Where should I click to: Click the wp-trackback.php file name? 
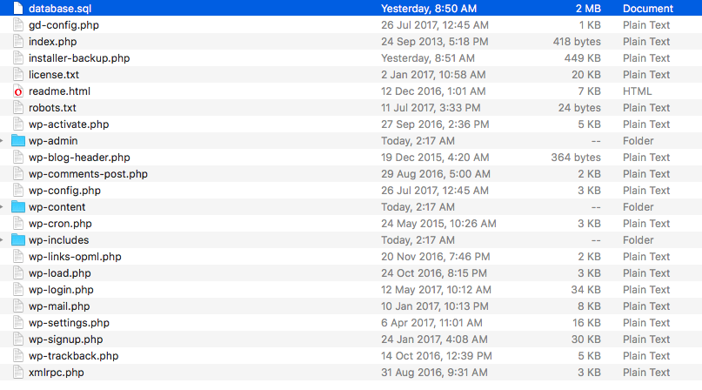click(x=73, y=356)
